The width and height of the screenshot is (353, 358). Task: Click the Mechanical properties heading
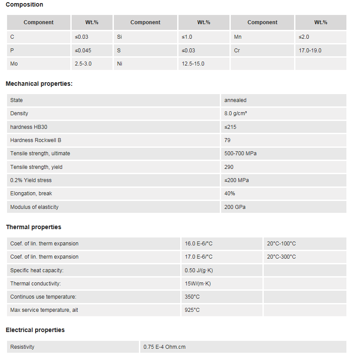pos(39,84)
